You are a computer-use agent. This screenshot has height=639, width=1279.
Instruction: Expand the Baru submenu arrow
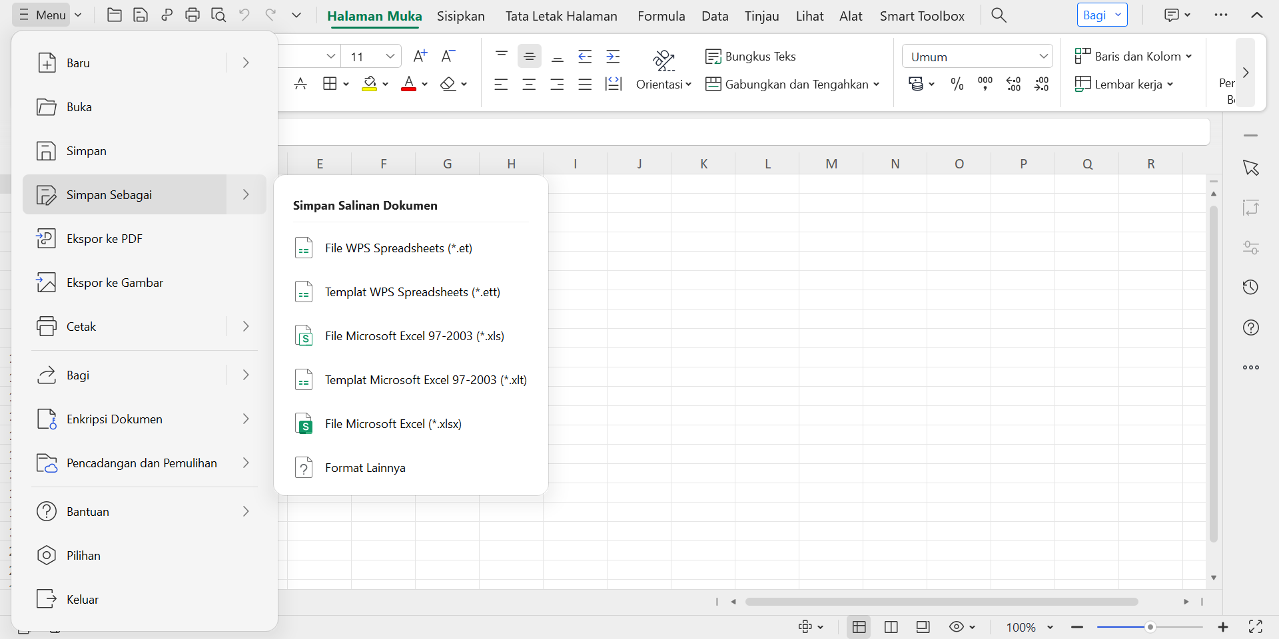coord(246,63)
